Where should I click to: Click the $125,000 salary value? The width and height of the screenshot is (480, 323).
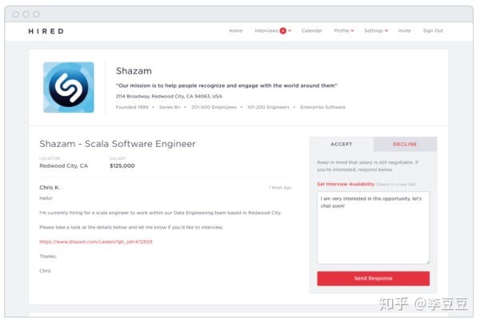(x=122, y=165)
